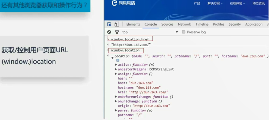
Task: Expand ancestorOrigins DOMStringList
Action: click(116, 69)
